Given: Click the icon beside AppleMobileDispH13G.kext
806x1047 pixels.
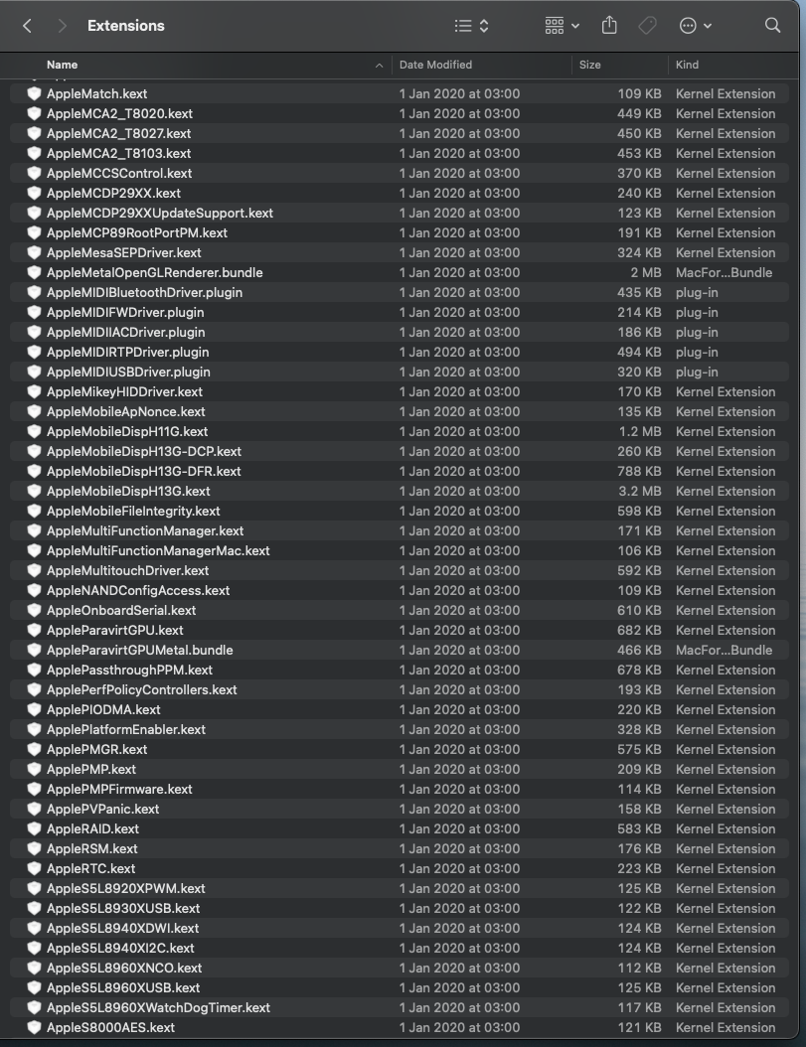Looking at the screenshot, I should point(34,491).
